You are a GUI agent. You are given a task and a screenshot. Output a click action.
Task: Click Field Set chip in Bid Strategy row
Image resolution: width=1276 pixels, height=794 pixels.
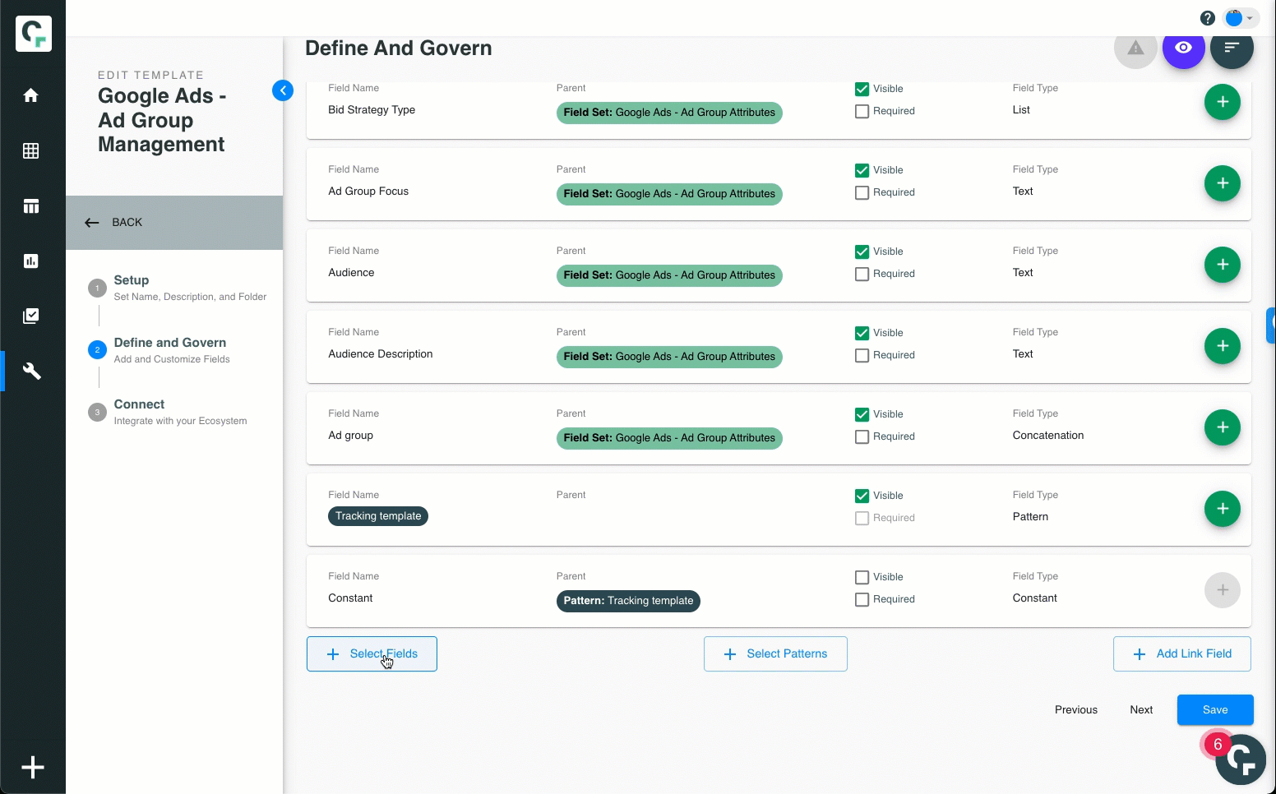pos(669,113)
